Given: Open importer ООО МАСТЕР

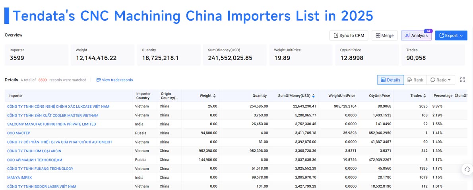Looking at the screenshot, I should point(19,133).
